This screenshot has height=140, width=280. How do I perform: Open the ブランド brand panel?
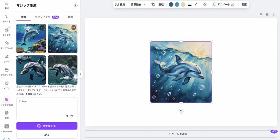(7, 32)
